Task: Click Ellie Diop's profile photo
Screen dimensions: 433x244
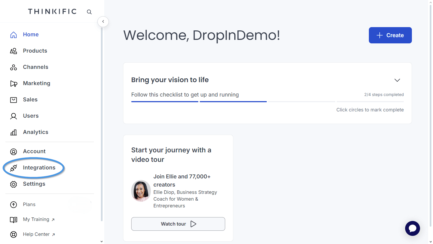Action: coord(141,191)
